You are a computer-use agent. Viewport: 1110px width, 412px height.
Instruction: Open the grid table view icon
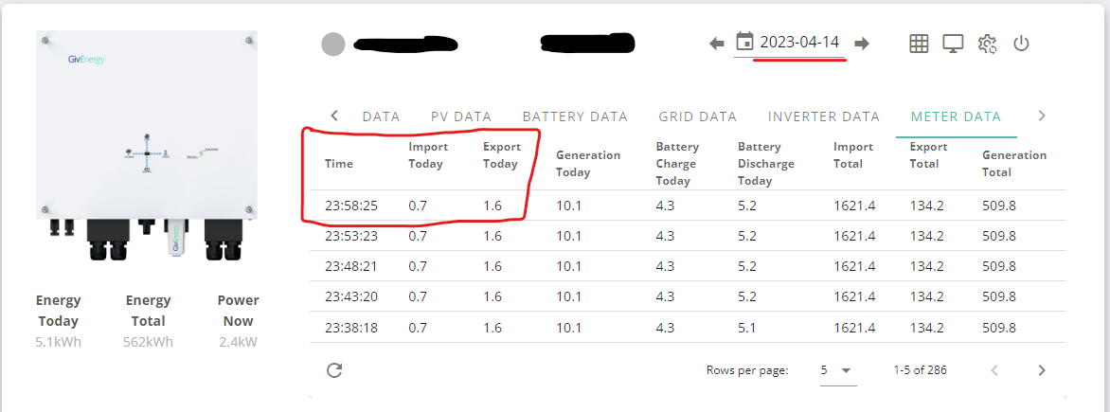919,44
